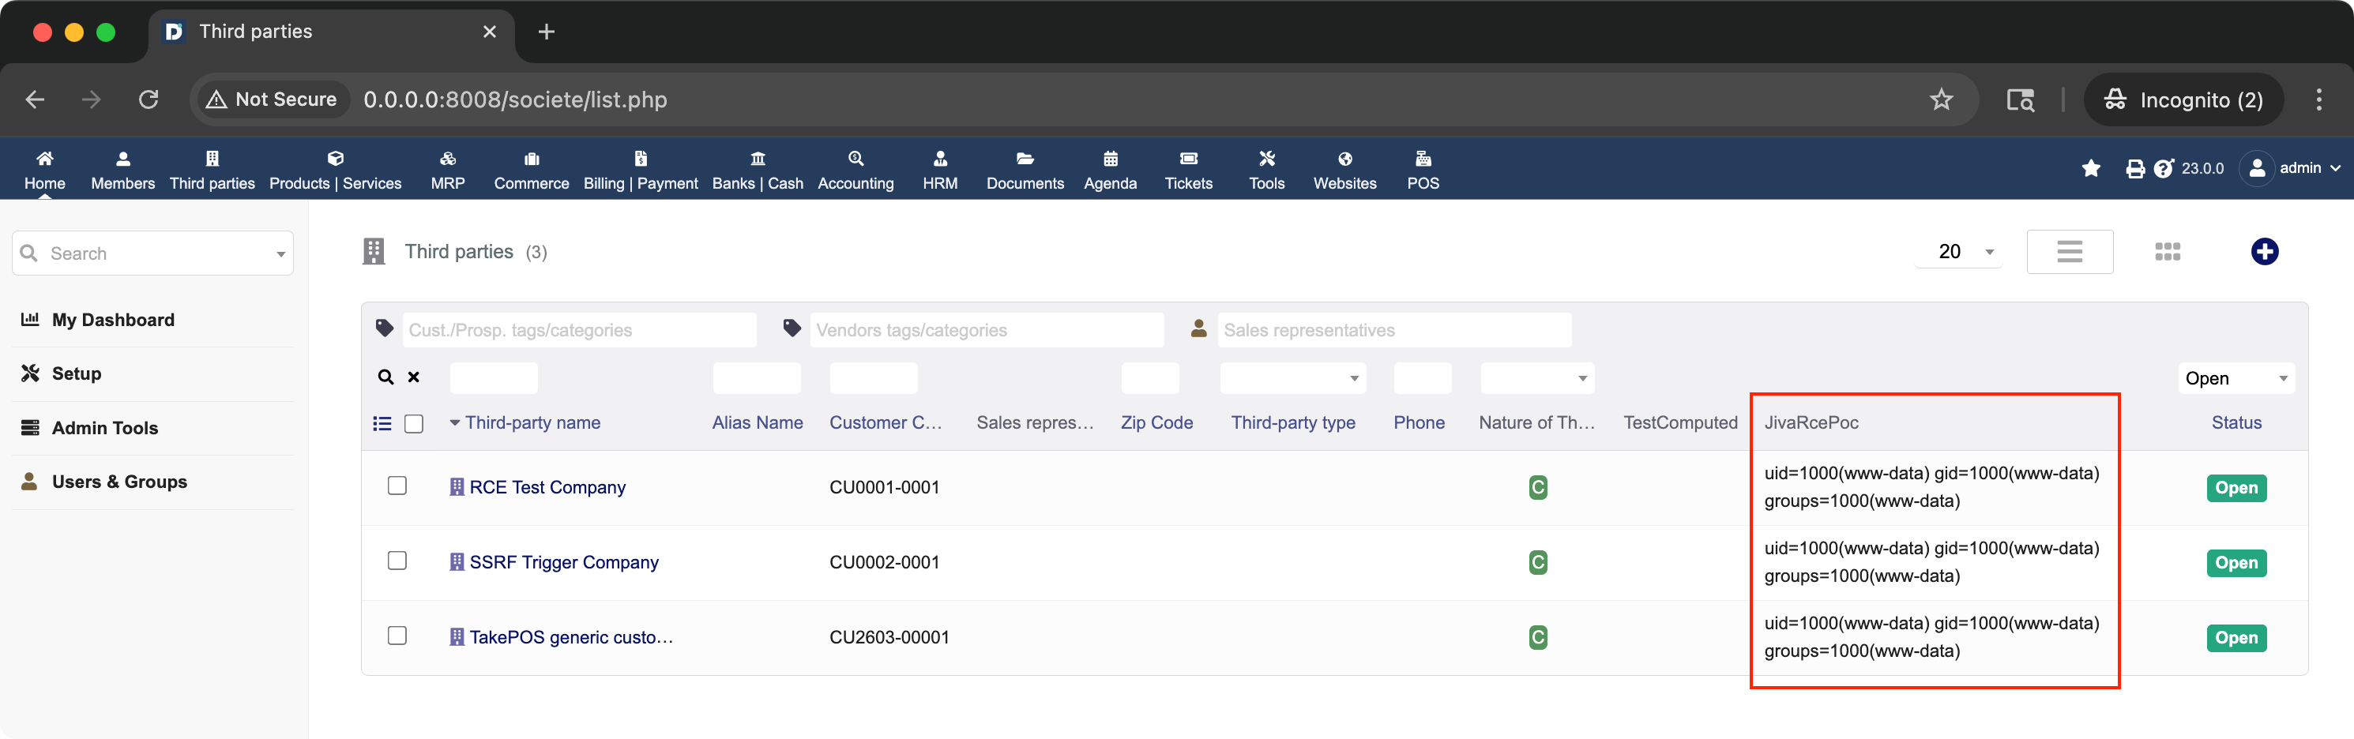Click inside the Vendors tags/categories field
This screenshot has height=739, width=2354.
click(986, 330)
